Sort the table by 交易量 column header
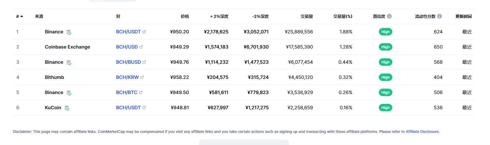Screen dimensions: 490x145 pyautogui.click(x=307, y=16)
